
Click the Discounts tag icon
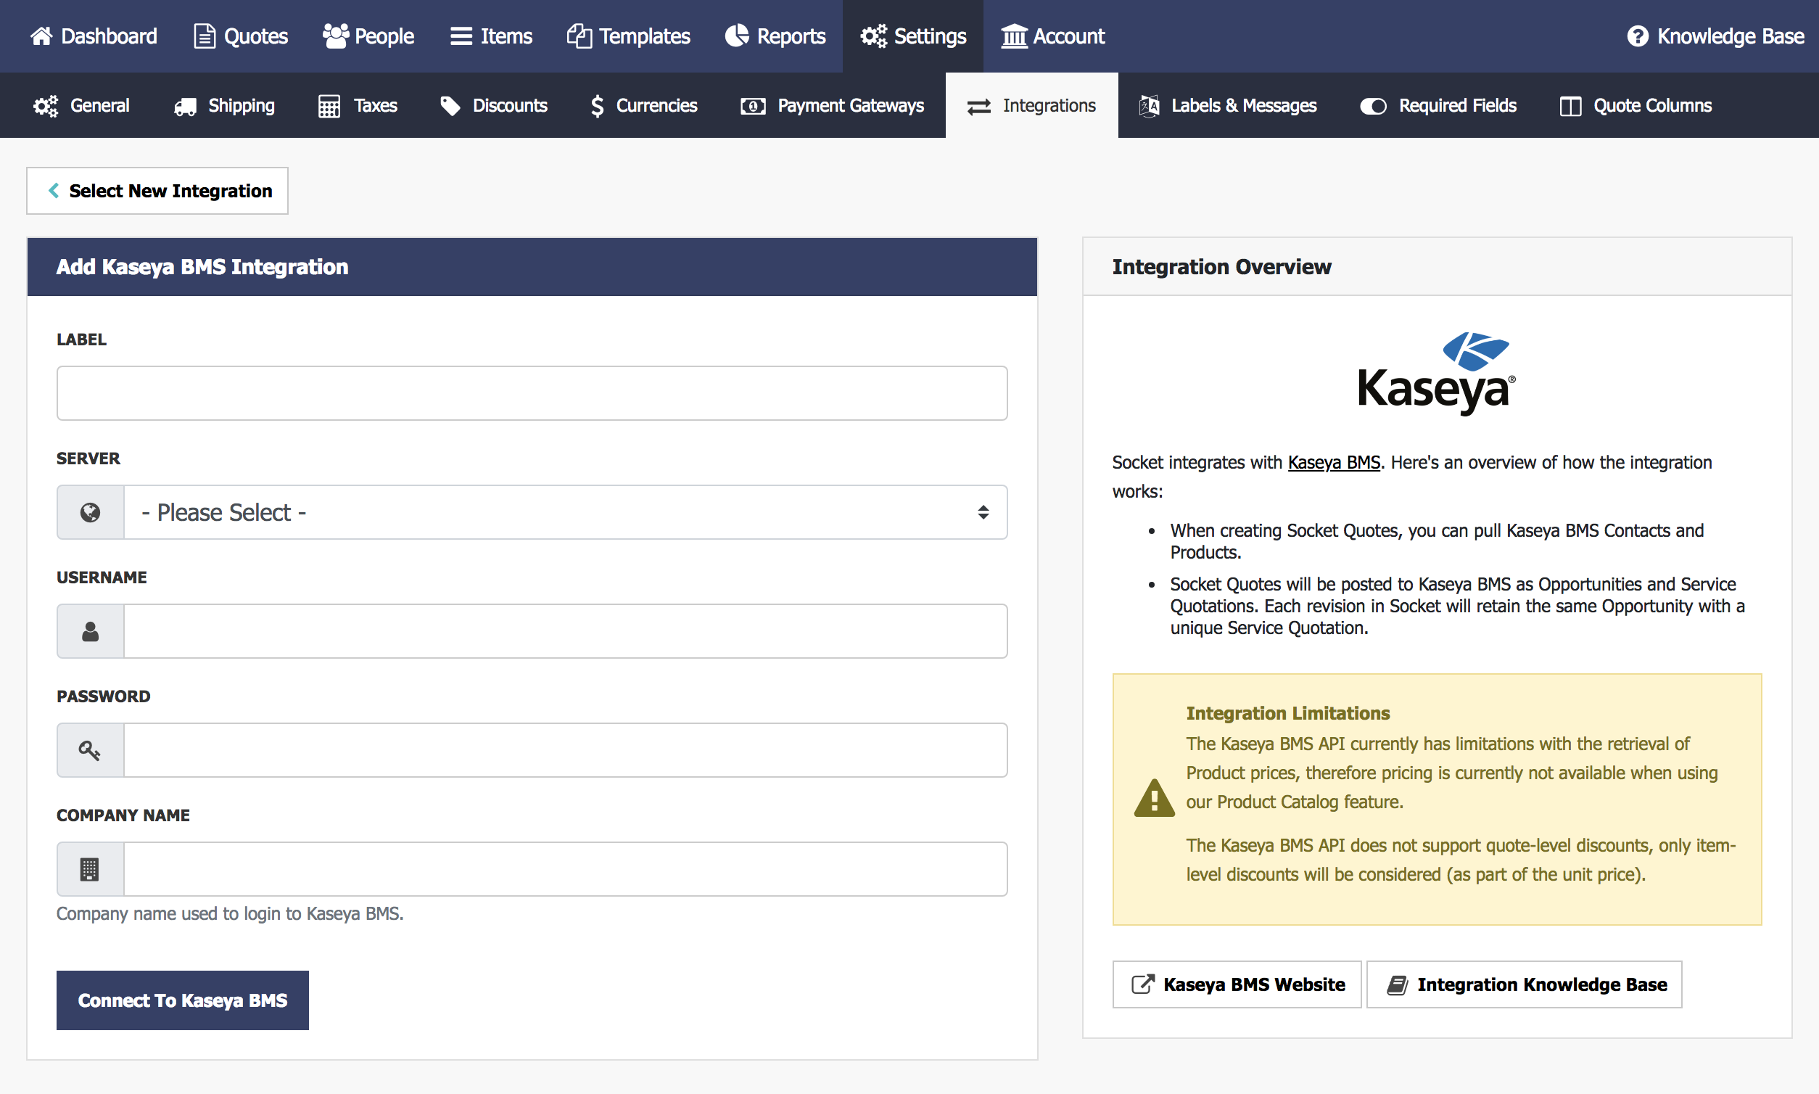(450, 106)
